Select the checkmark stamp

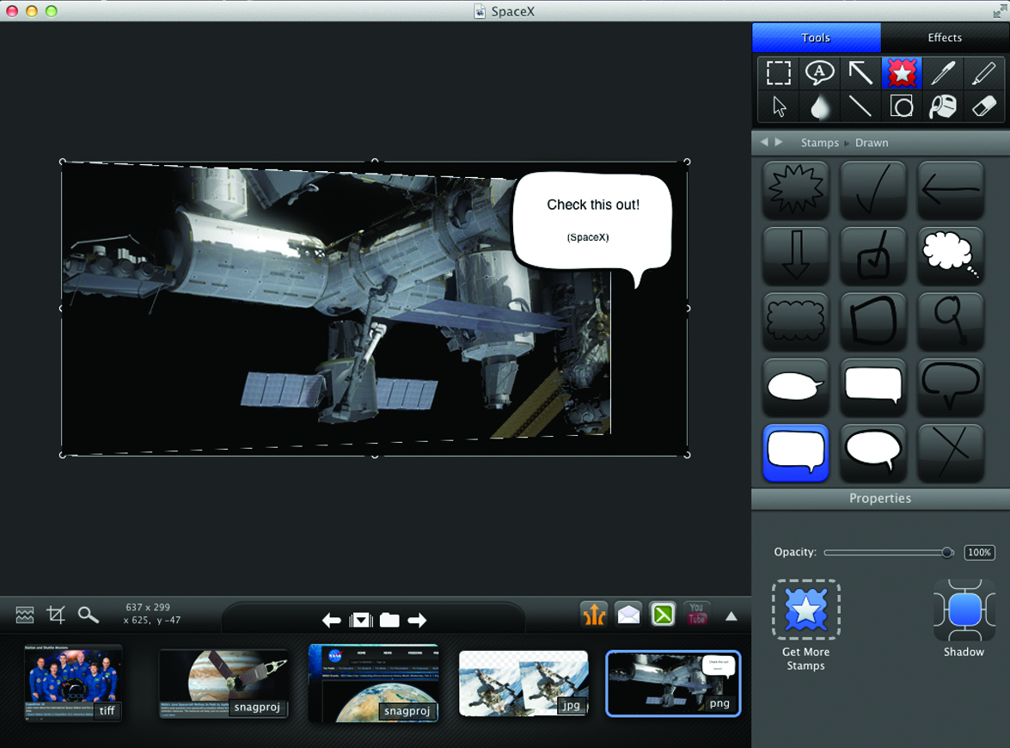point(873,190)
